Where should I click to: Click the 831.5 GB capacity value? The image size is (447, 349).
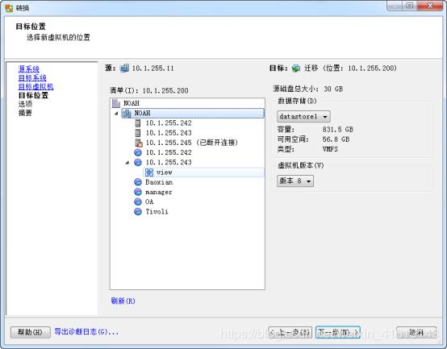[x=338, y=130]
